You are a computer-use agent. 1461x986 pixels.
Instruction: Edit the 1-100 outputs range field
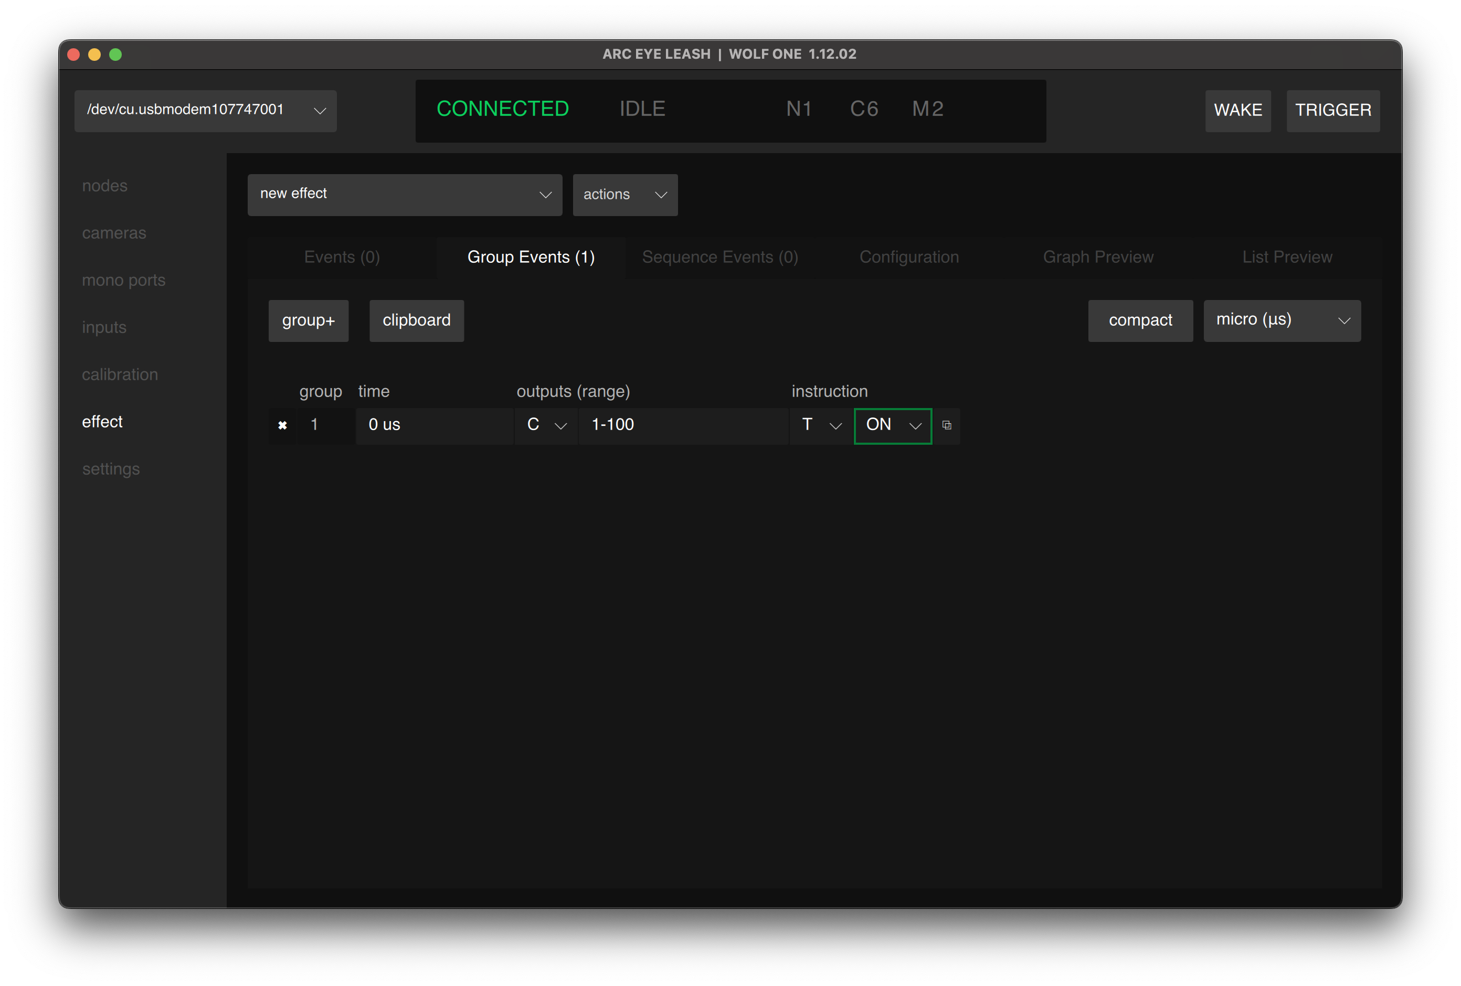tap(682, 425)
